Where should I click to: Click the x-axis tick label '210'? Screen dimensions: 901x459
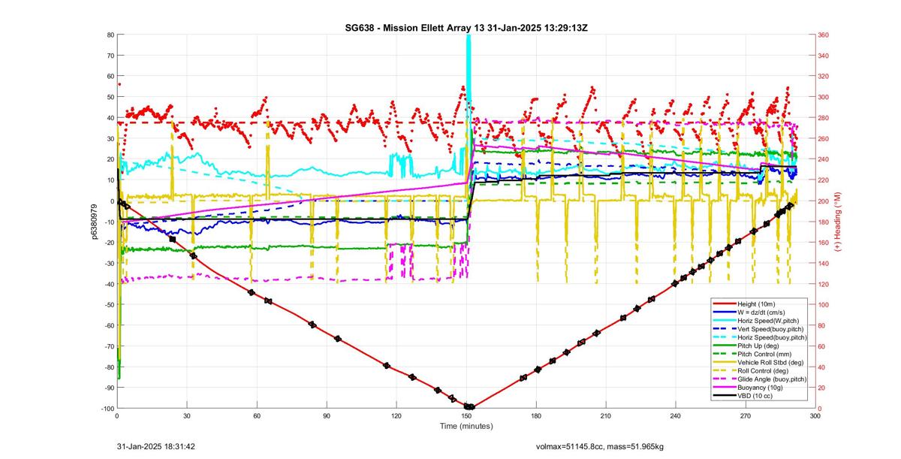[x=606, y=415]
